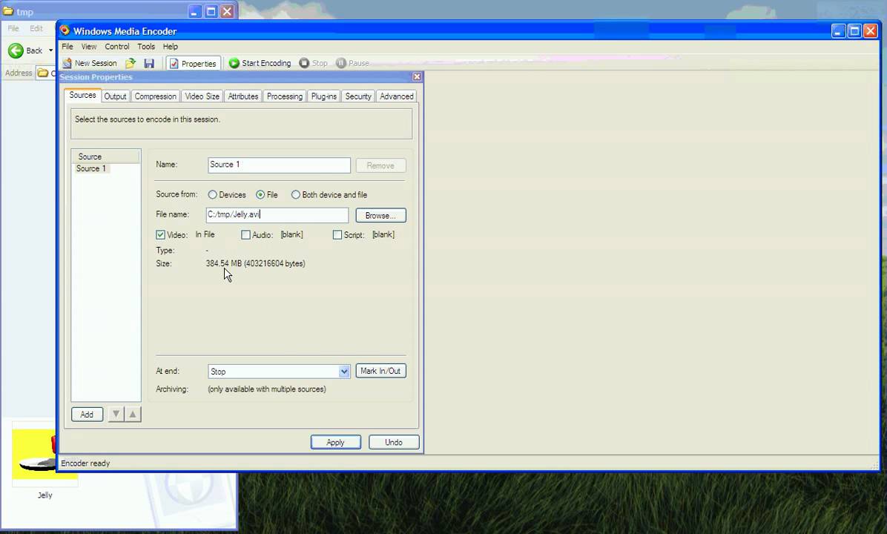Click the Source column header
Viewport: 887px width, 534px height.
point(106,156)
